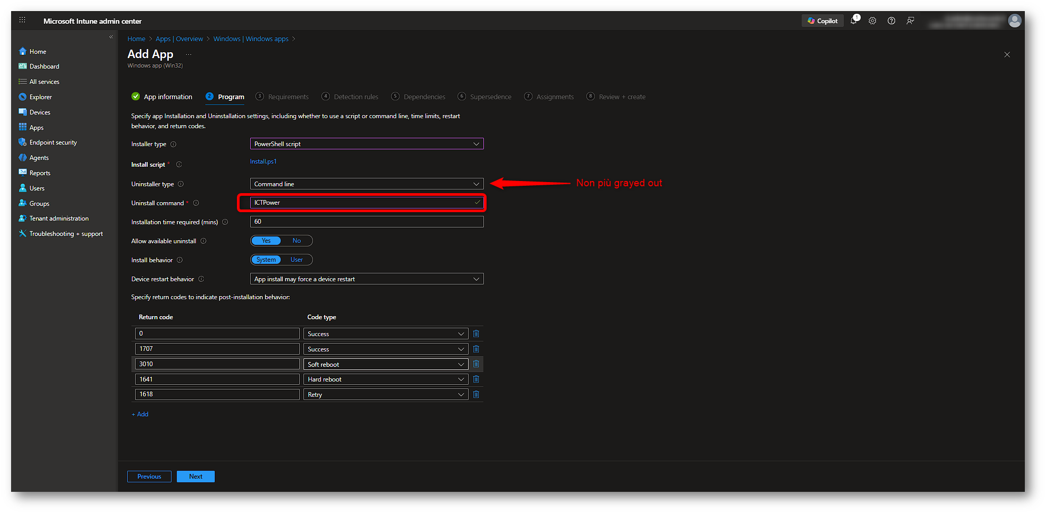This screenshot has width=1047, height=514.
Task: Delete the 3010 return code row
Action: 476,364
